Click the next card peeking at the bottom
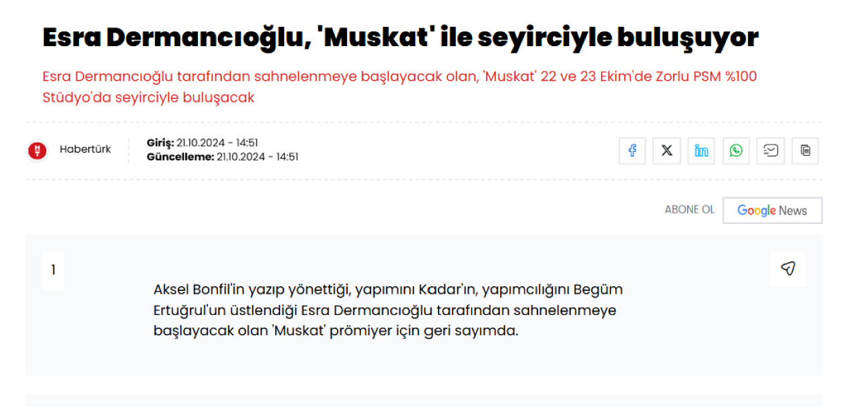The image size is (845, 408). pos(424,401)
